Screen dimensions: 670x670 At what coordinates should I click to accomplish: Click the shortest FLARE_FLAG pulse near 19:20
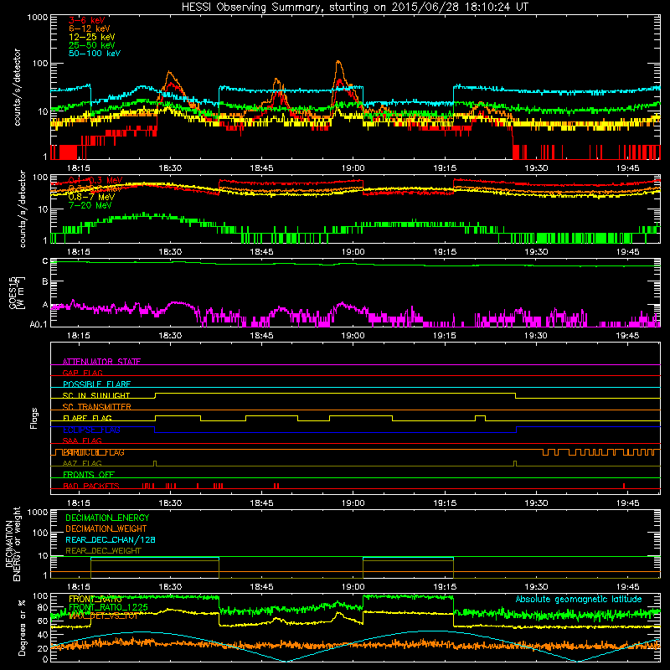click(x=480, y=418)
